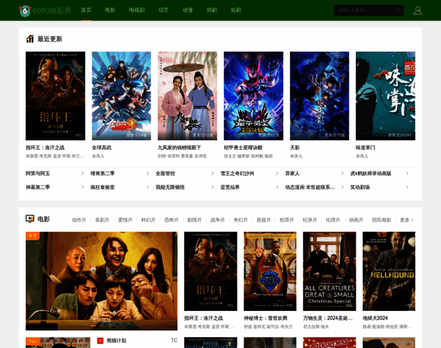Filter movies by 动作片
The image size is (441, 348).
tap(79, 220)
